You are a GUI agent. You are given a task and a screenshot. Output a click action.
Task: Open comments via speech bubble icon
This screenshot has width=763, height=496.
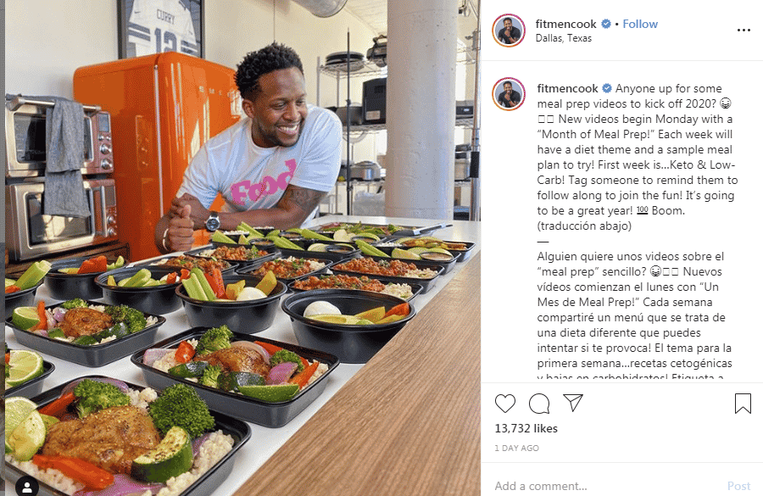tap(539, 404)
